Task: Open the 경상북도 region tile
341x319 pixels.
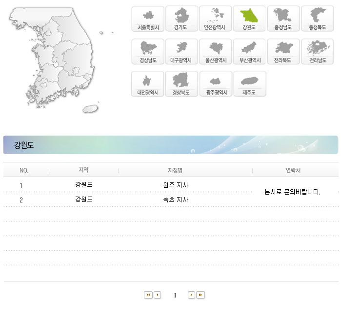Action: (181, 84)
